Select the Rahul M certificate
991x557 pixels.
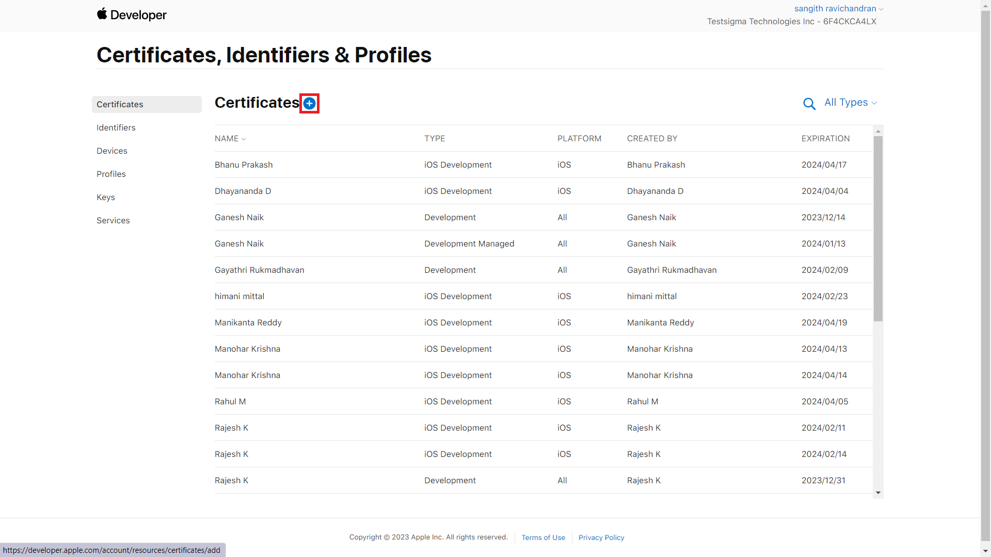pos(230,401)
